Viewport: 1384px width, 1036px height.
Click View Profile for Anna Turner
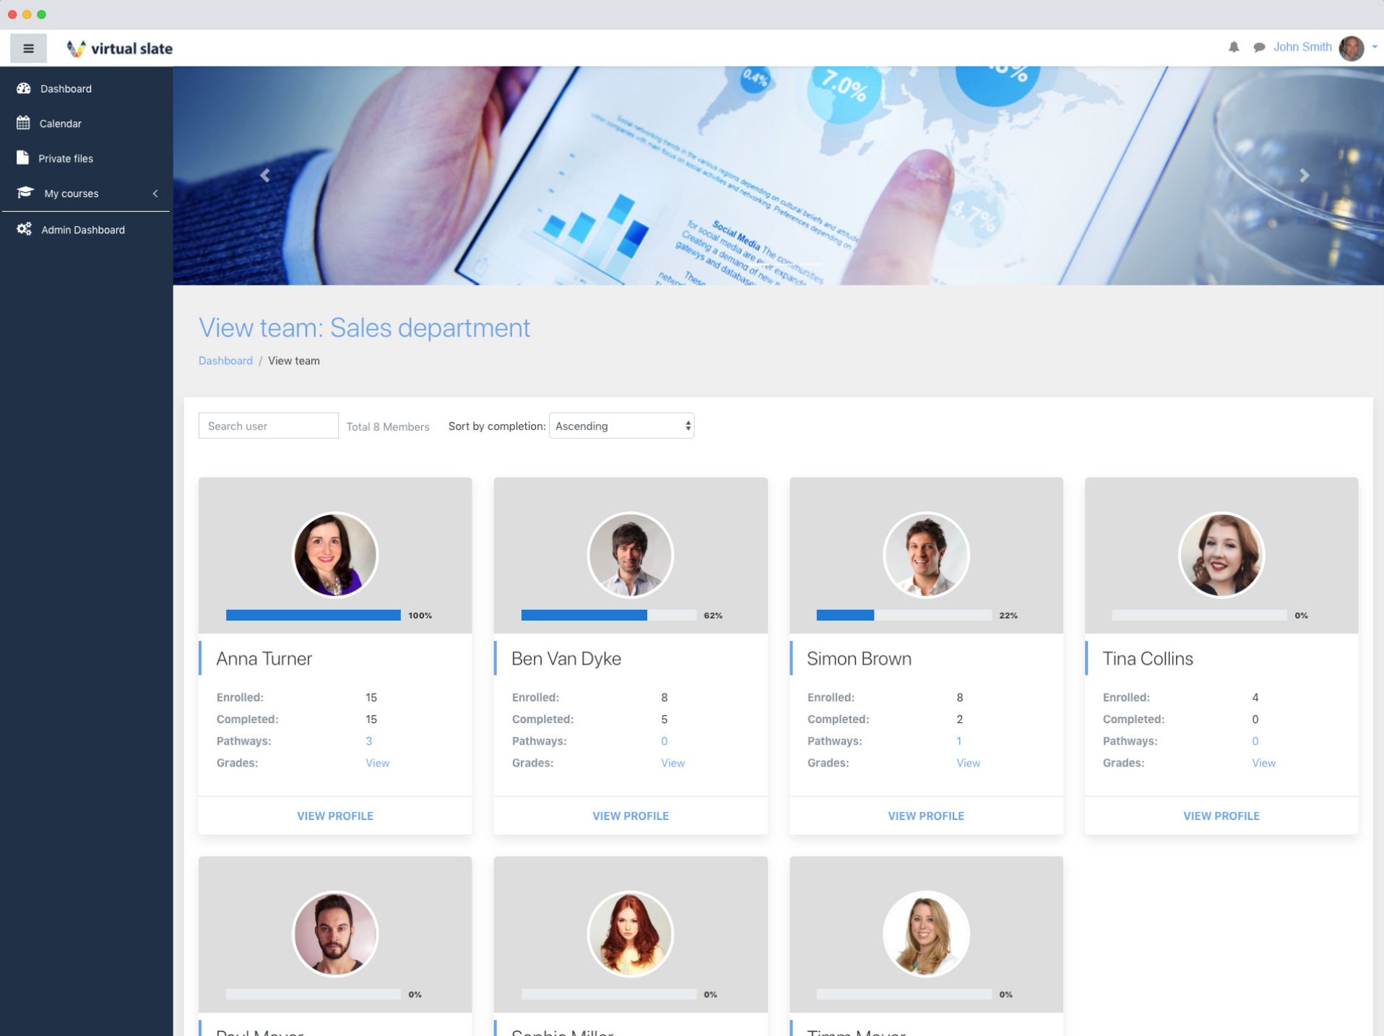pyautogui.click(x=334, y=816)
